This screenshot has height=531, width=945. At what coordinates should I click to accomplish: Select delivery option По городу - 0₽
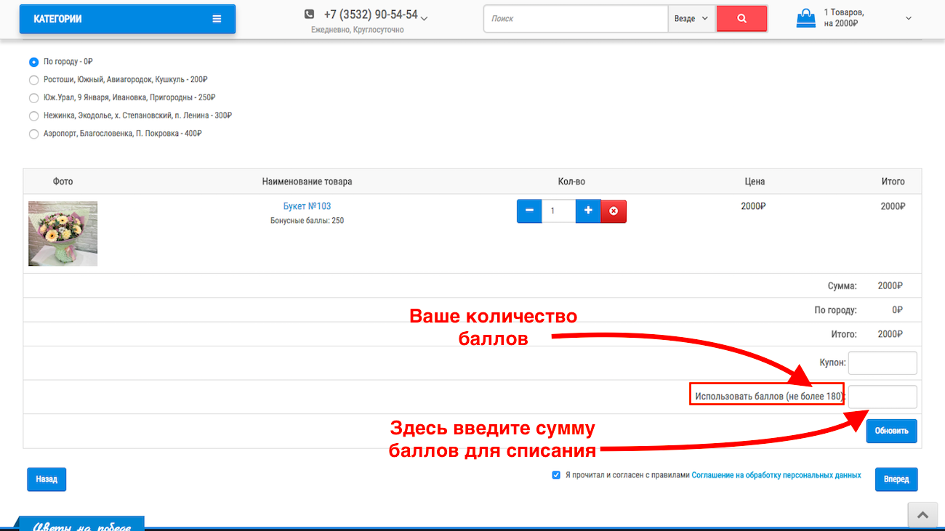tap(33, 62)
